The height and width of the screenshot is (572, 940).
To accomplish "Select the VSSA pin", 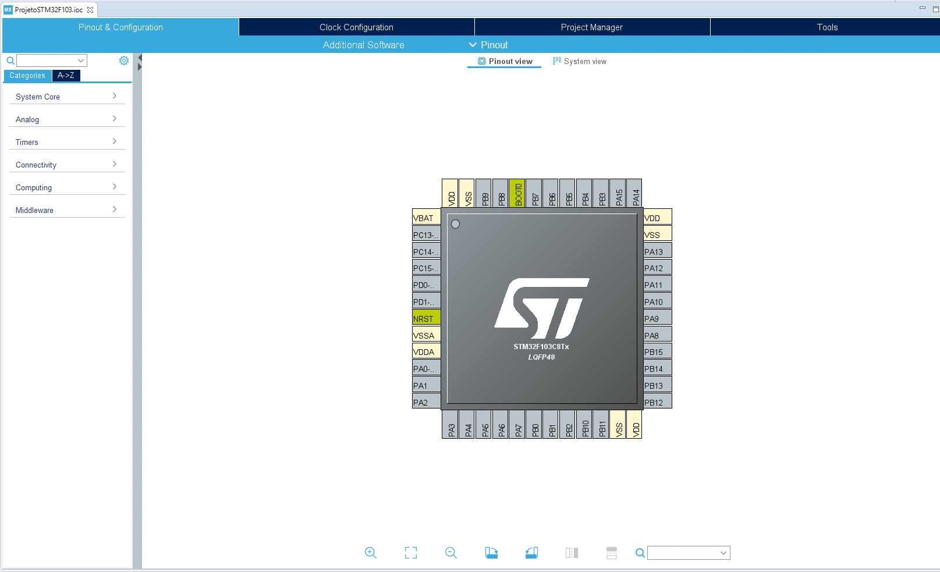I will point(426,335).
